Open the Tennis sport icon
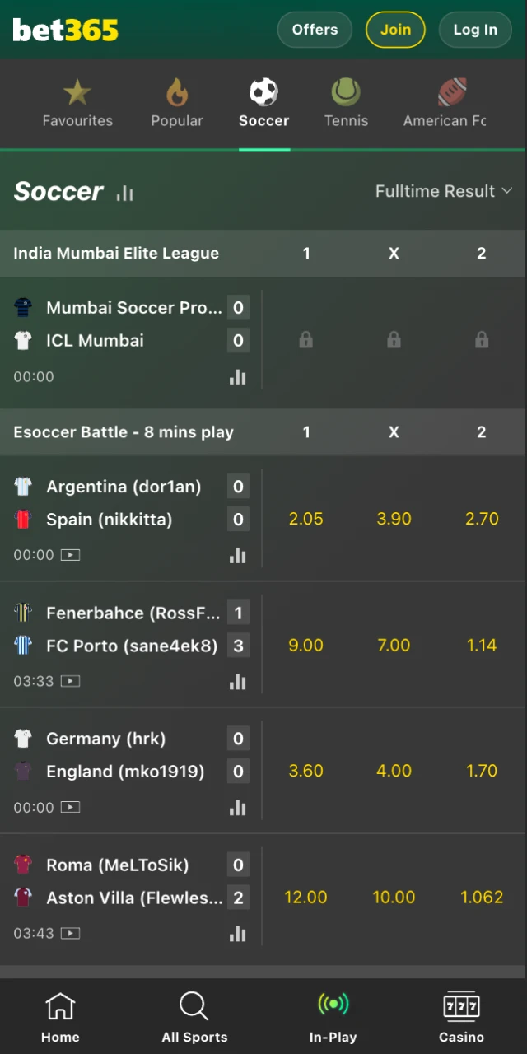The width and height of the screenshot is (527, 1054). coord(346,91)
